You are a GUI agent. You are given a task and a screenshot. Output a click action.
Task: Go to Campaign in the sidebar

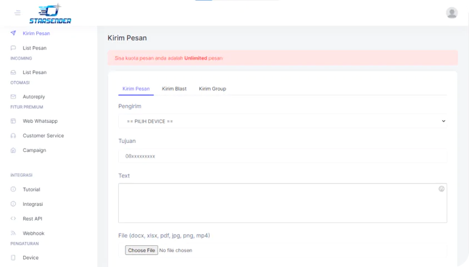(34, 150)
